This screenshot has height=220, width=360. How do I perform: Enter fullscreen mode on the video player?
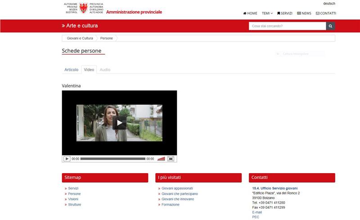pos(171,159)
